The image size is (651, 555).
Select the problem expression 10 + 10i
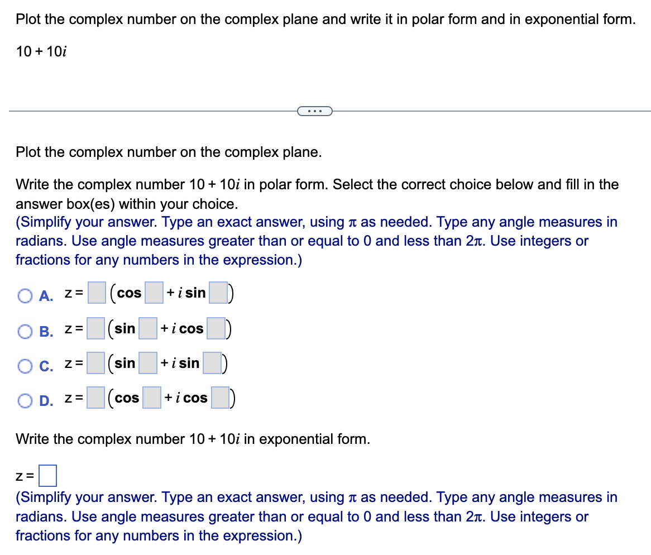pyautogui.click(x=41, y=52)
